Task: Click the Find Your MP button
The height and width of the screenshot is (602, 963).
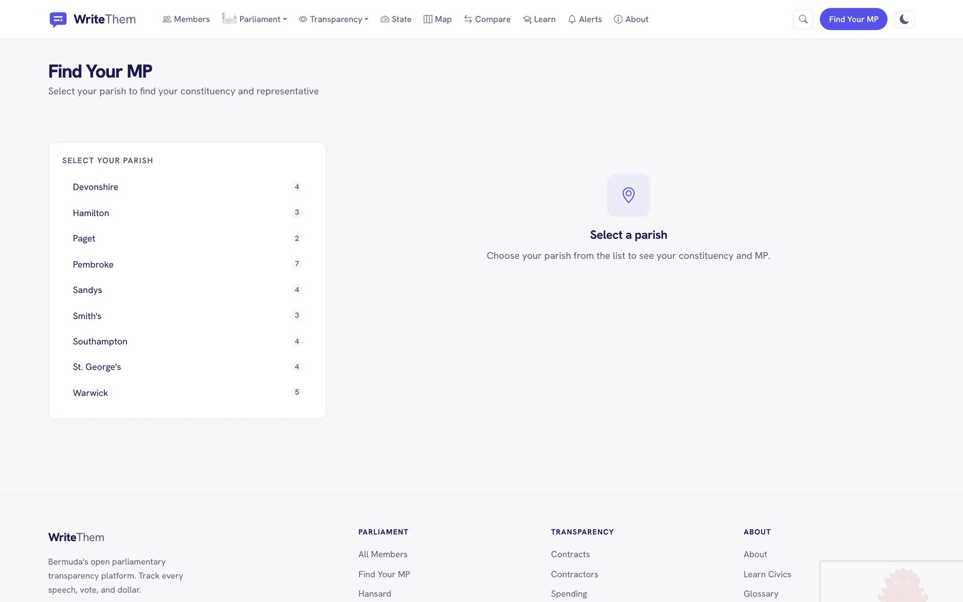Action: click(x=853, y=19)
